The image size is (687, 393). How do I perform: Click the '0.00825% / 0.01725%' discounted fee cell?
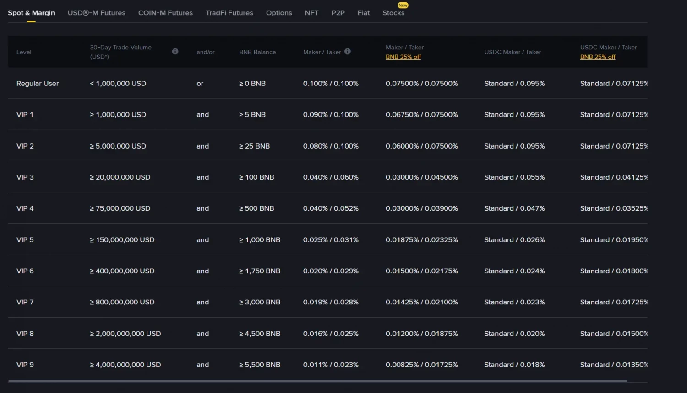click(x=422, y=365)
